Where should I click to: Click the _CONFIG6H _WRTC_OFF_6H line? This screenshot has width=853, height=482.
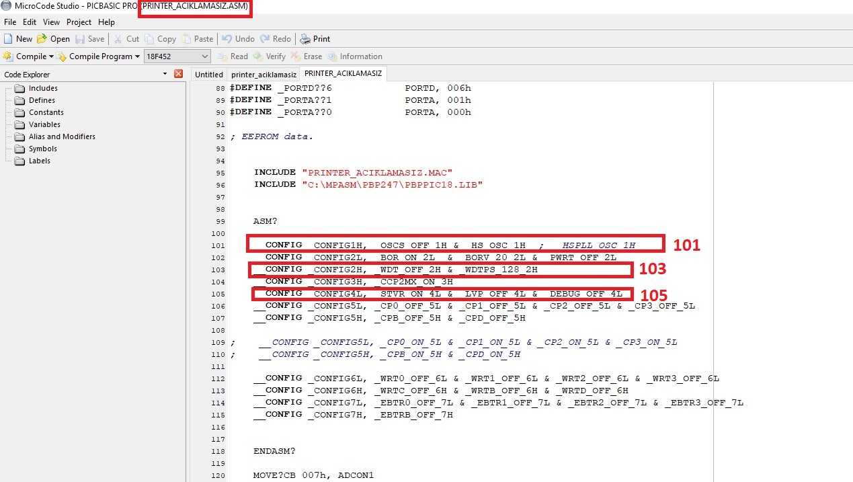pyautogui.click(x=440, y=391)
